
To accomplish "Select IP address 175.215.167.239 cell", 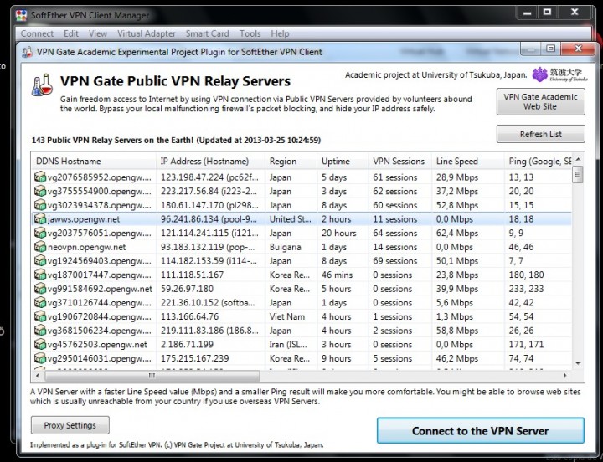I will [x=194, y=358].
